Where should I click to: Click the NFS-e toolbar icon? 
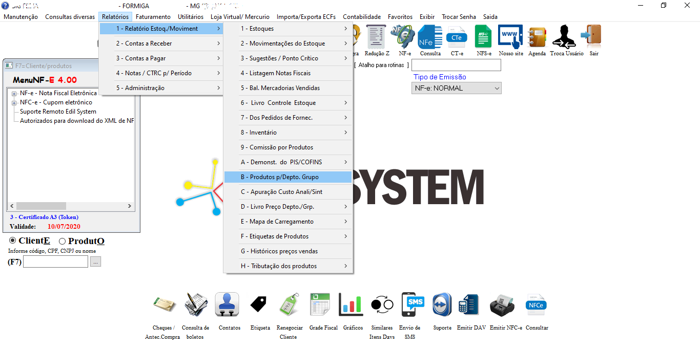pos(483,38)
